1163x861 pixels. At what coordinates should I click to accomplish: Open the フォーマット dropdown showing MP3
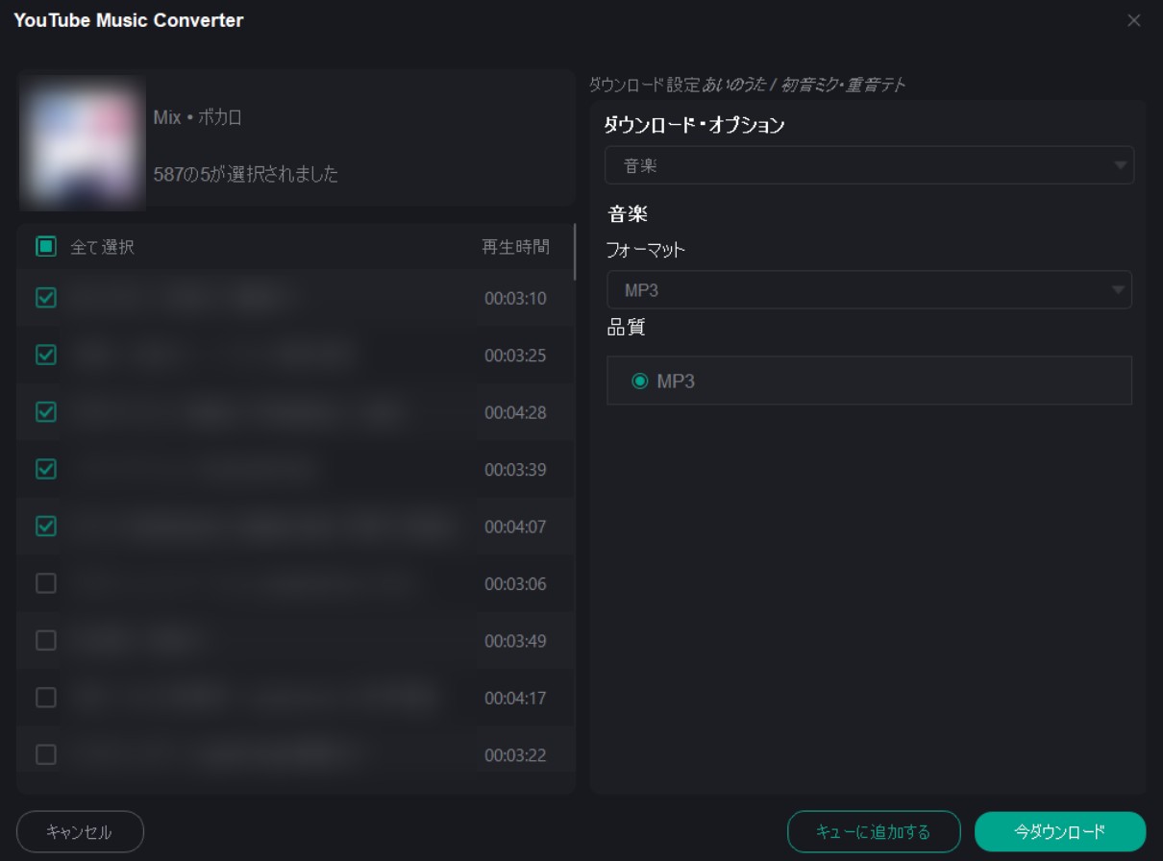(x=869, y=290)
